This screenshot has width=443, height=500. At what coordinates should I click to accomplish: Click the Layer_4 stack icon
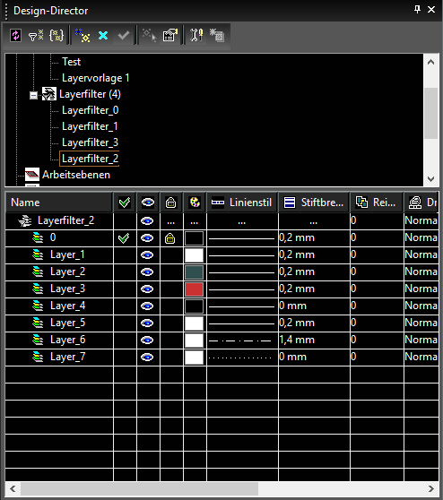click(38, 306)
